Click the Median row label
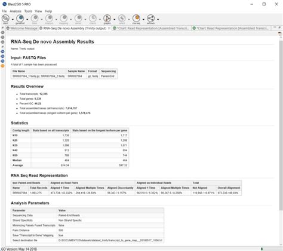Screen dimensions: 283x251 click(x=21, y=160)
